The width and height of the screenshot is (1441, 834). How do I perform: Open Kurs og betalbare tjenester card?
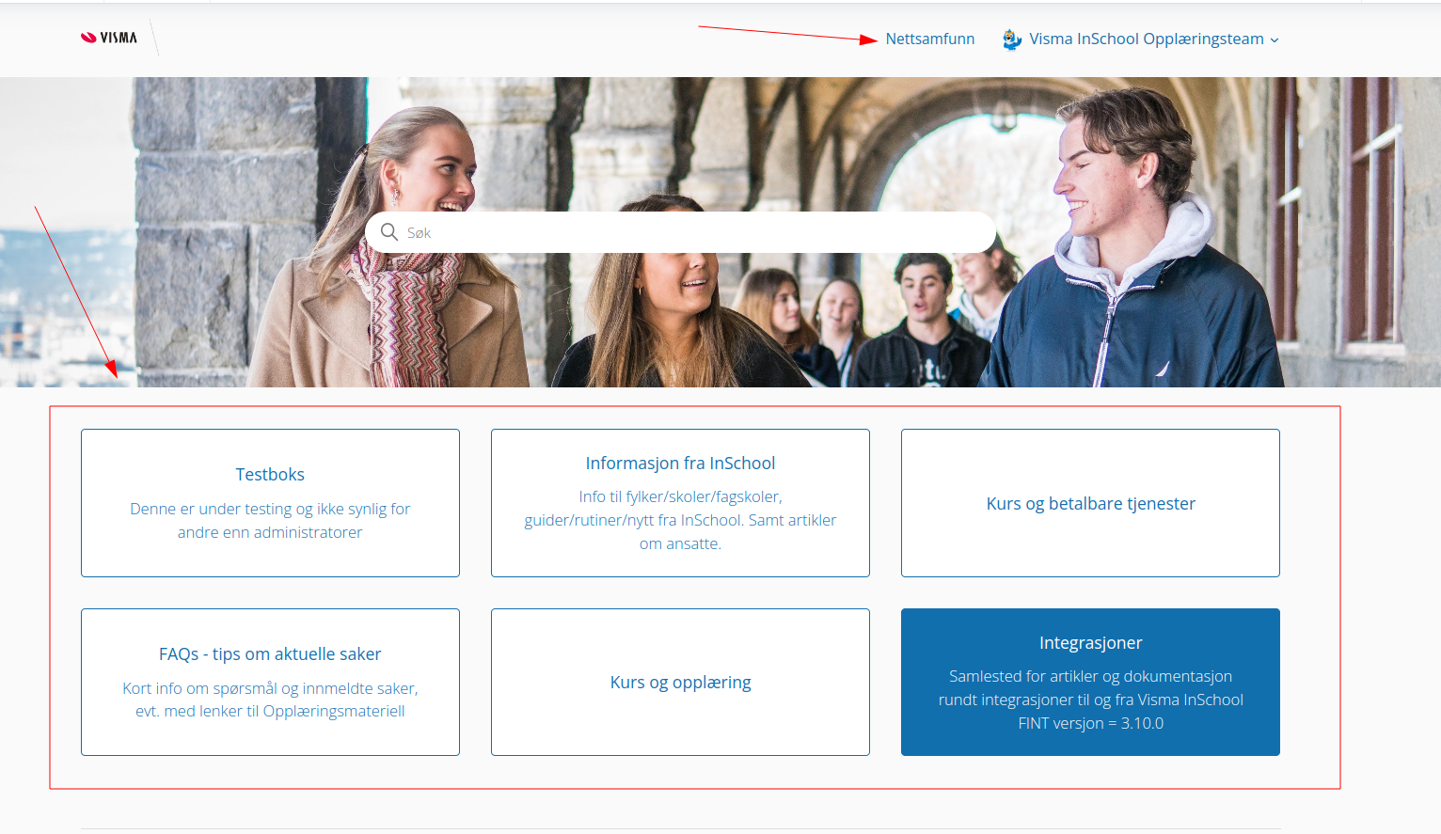click(1090, 503)
